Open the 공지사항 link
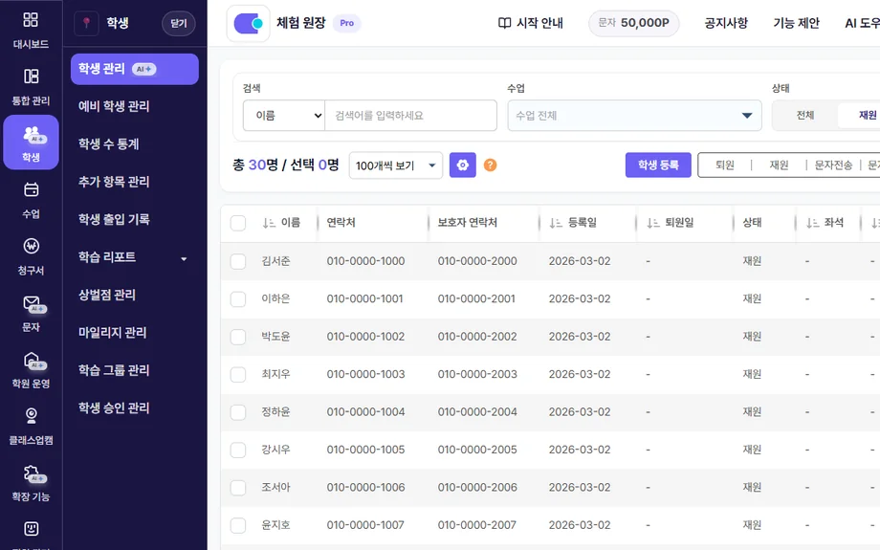Screen dimensions: 880x550 point(726,23)
